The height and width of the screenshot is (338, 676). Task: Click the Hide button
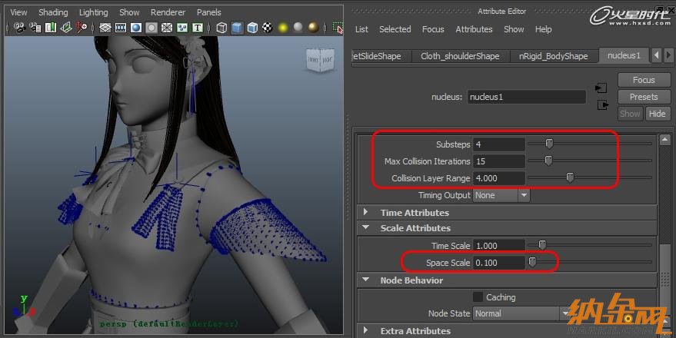pos(657,114)
